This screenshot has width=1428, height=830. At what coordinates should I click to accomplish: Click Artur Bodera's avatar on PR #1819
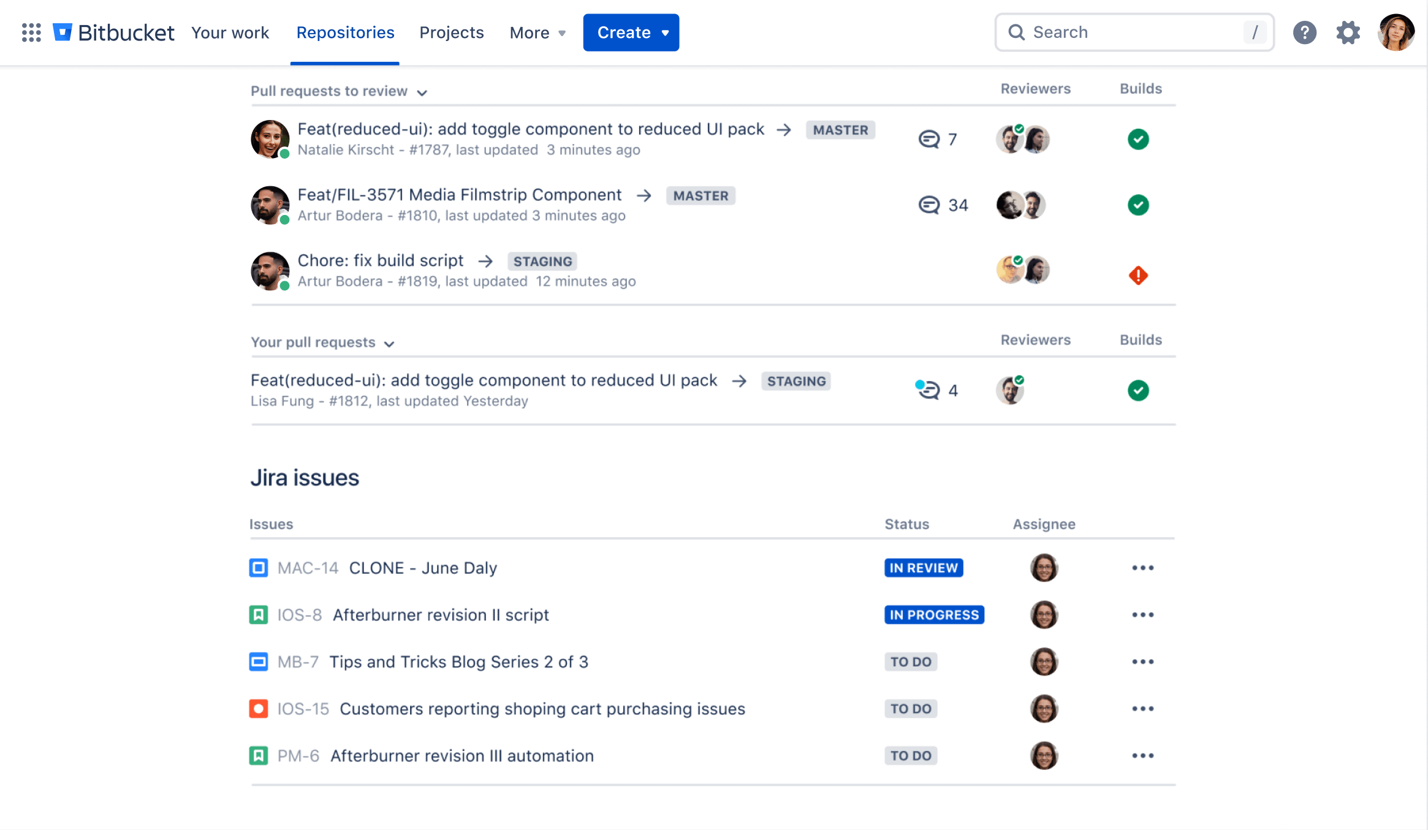(270, 271)
